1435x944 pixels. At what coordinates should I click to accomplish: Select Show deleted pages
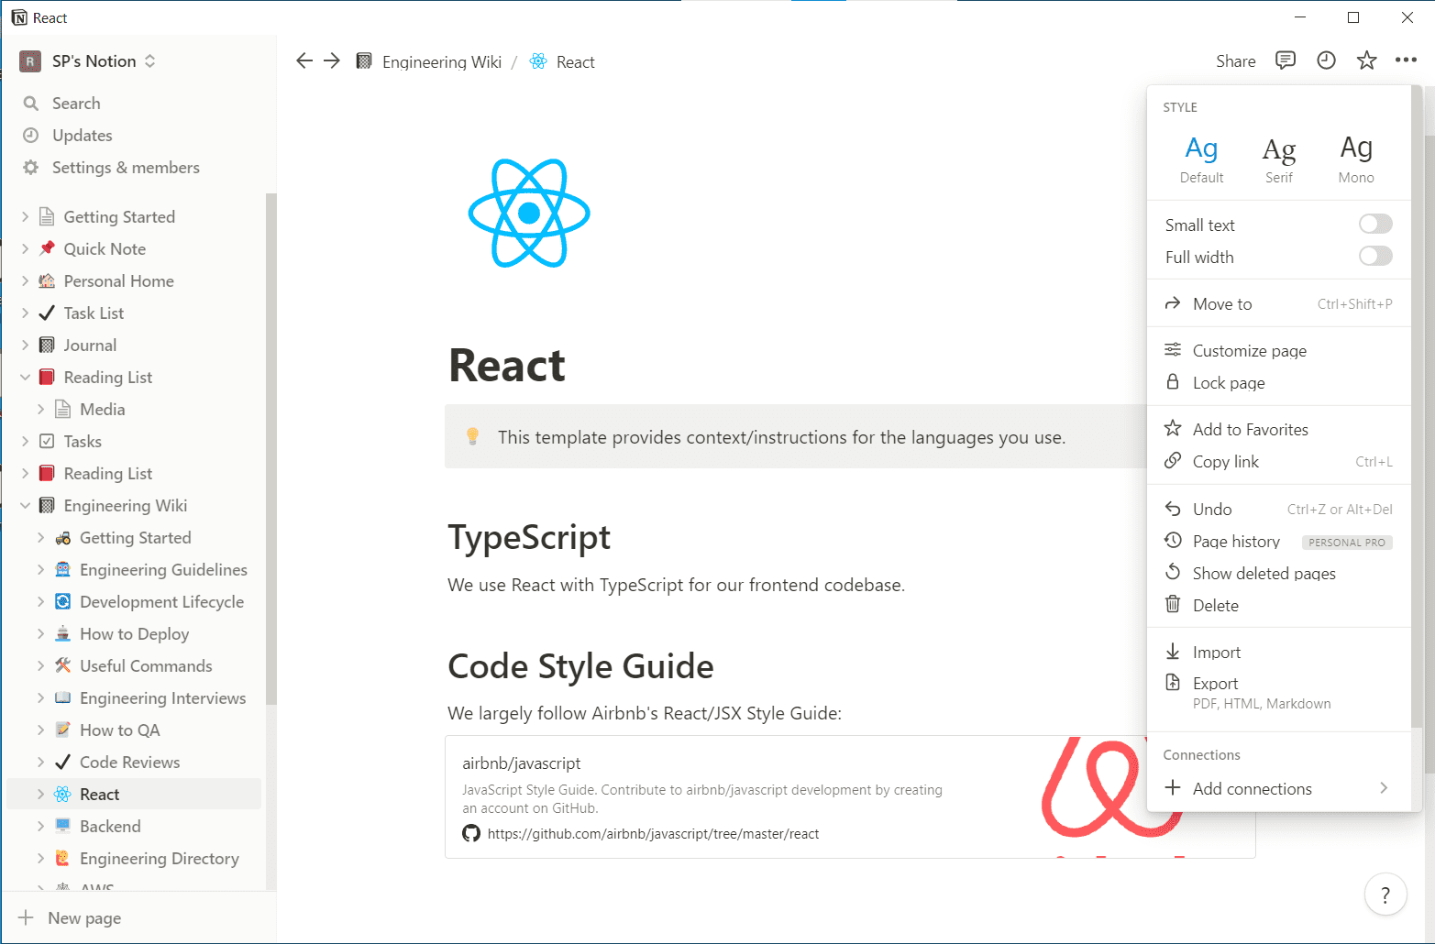click(x=1278, y=574)
